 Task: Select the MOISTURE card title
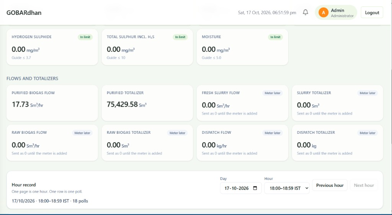coord(211,37)
